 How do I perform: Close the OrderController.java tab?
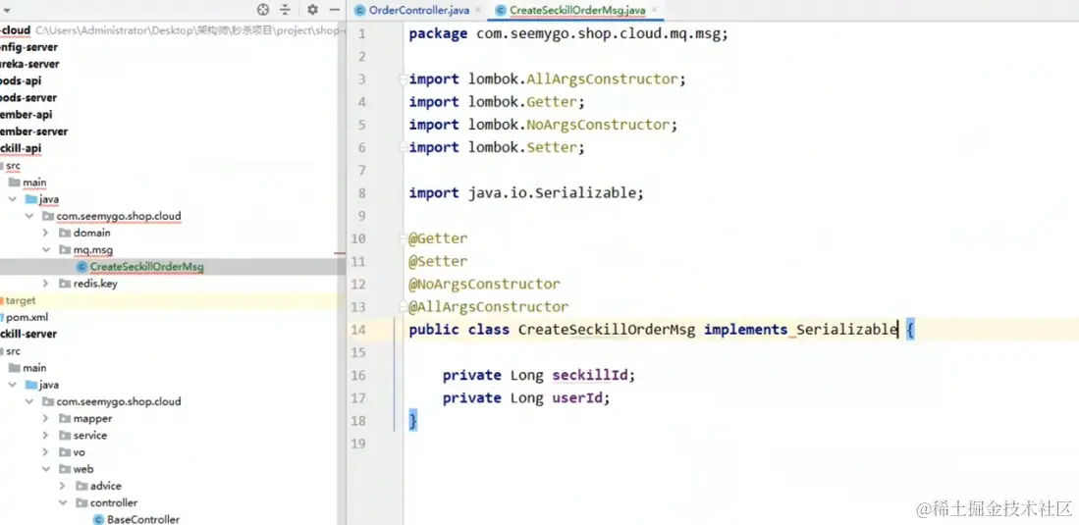[478, 10]
